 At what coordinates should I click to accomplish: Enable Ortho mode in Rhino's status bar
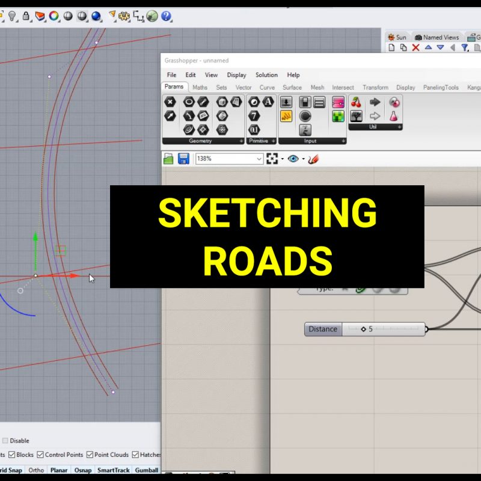tap(35, 470)
